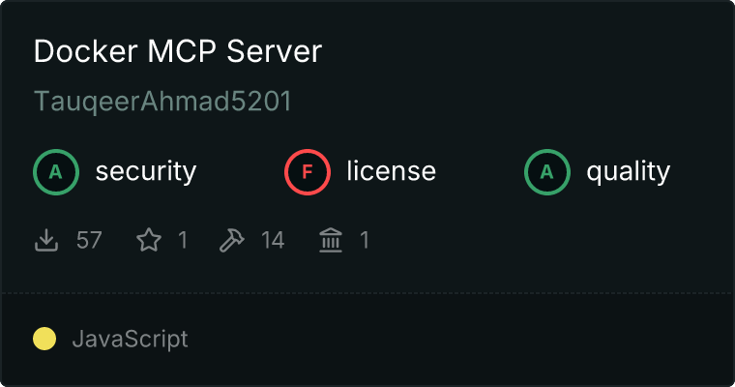Click the green quality grade A badge
The width and height of the screenshot is (735, 387).
point(547,172)
